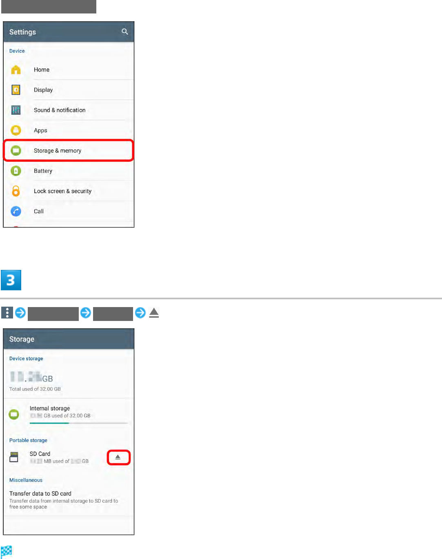The height and width of the screenshot is (559, 442).
Task: Open the Home settings icon
Action: coord(16,70)
